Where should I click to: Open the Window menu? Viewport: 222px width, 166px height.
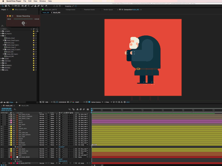click(x=43, y=1)
